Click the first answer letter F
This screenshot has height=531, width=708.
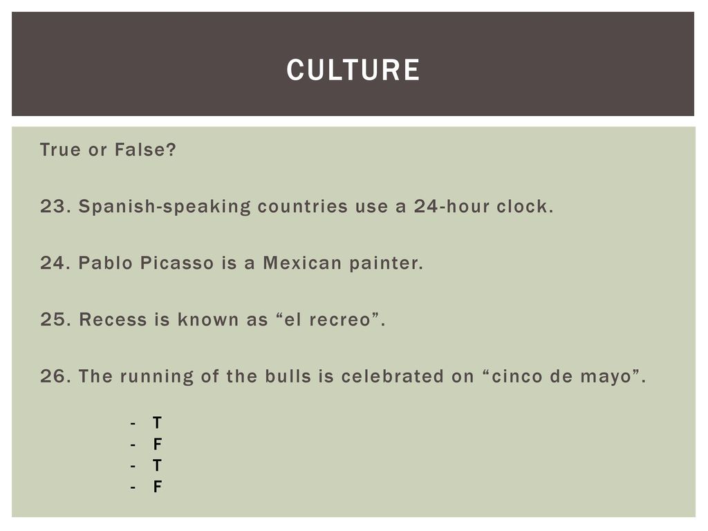[x=157, y=445]
